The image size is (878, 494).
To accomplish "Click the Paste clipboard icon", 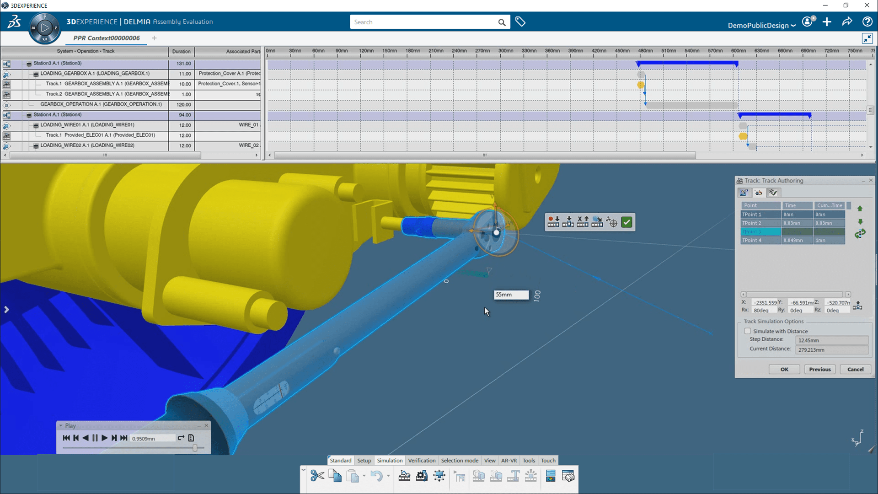I will click(352, 476).
